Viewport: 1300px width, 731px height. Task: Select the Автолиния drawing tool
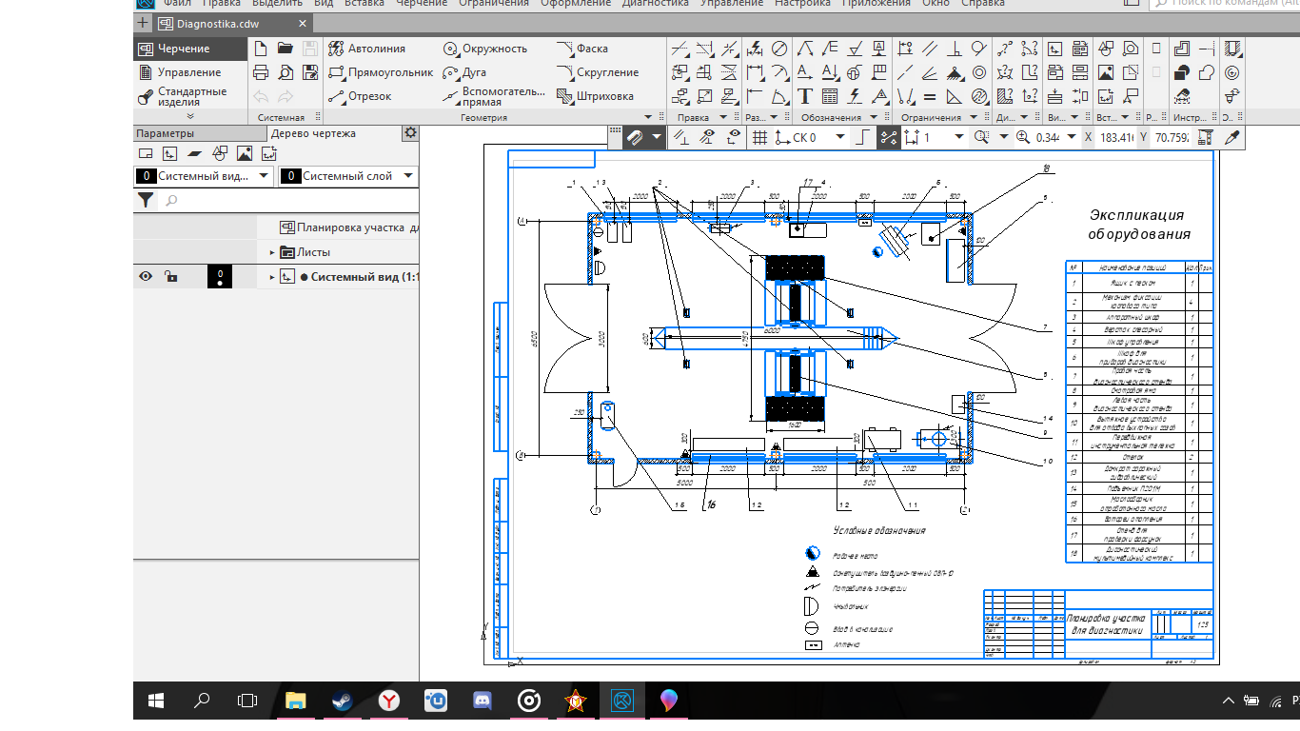click(x=366, y=49)
